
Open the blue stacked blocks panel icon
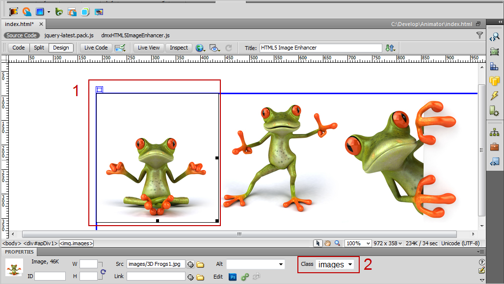click(x=494, y=67)
